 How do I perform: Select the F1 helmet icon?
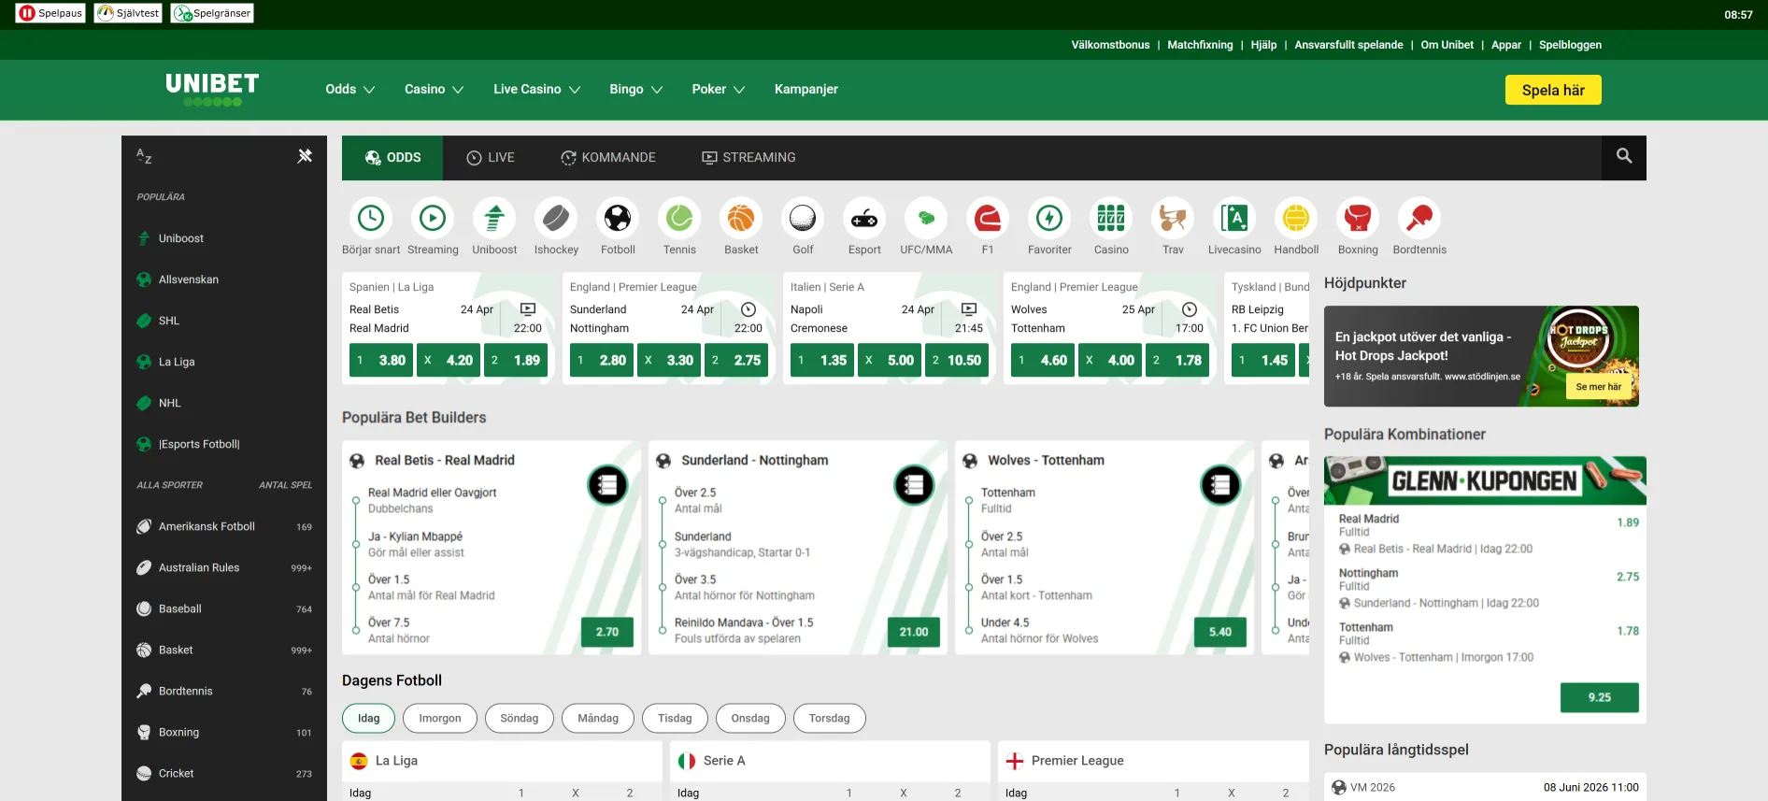988,218
